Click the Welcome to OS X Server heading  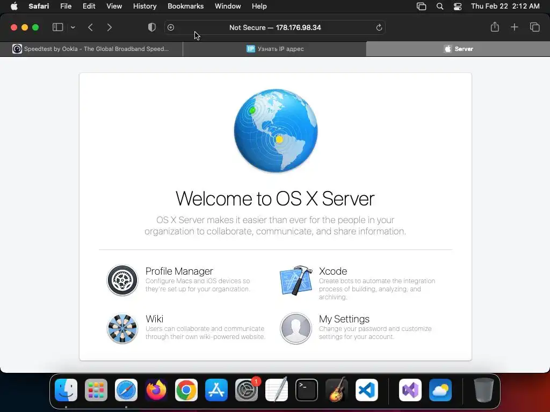(275, 198)
